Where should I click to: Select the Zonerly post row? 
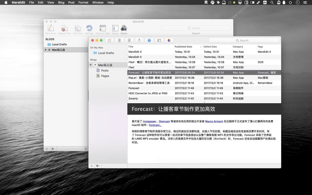pyautogui.click(x=204, y=99)
